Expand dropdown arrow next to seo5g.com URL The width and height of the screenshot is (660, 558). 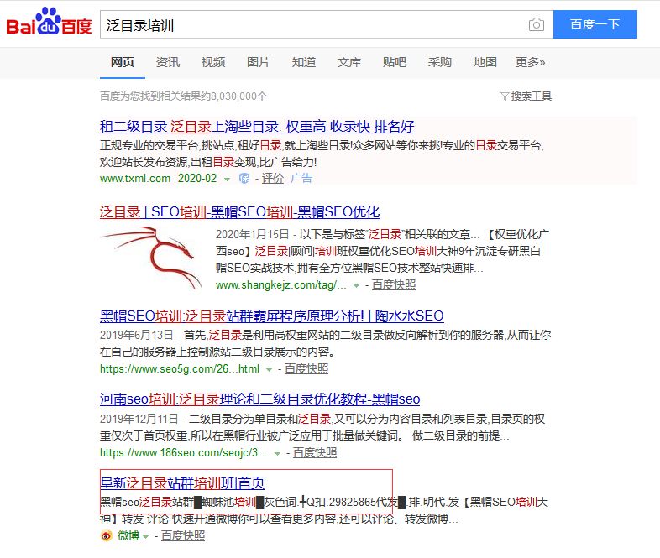pos(269,370)
